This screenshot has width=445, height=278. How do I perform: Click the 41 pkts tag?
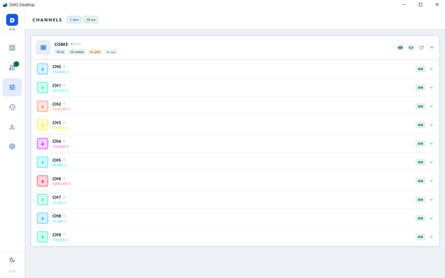click(95, 52)
